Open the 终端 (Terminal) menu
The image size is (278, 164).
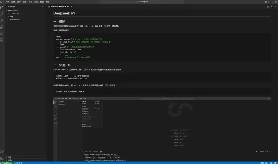[42, 2]
